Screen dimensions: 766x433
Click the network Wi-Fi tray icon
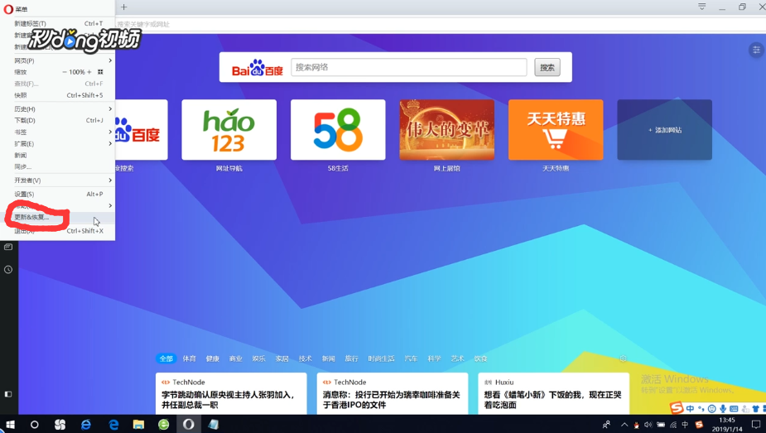point(673,425)
